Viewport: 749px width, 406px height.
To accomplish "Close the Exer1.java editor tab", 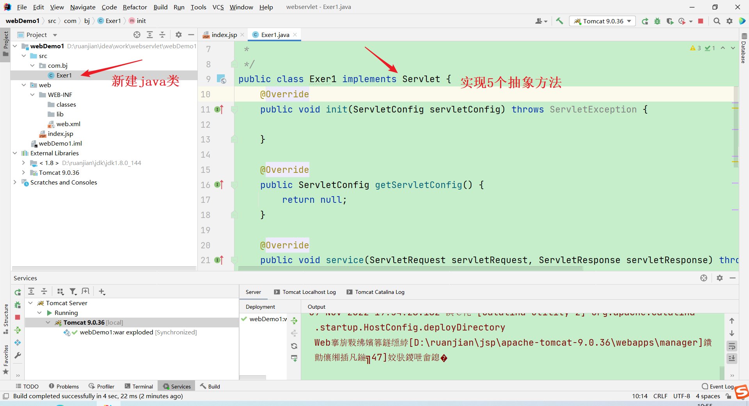I will point(295,35).
